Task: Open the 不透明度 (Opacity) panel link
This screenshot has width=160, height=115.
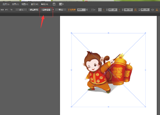Action: (71, 10)
